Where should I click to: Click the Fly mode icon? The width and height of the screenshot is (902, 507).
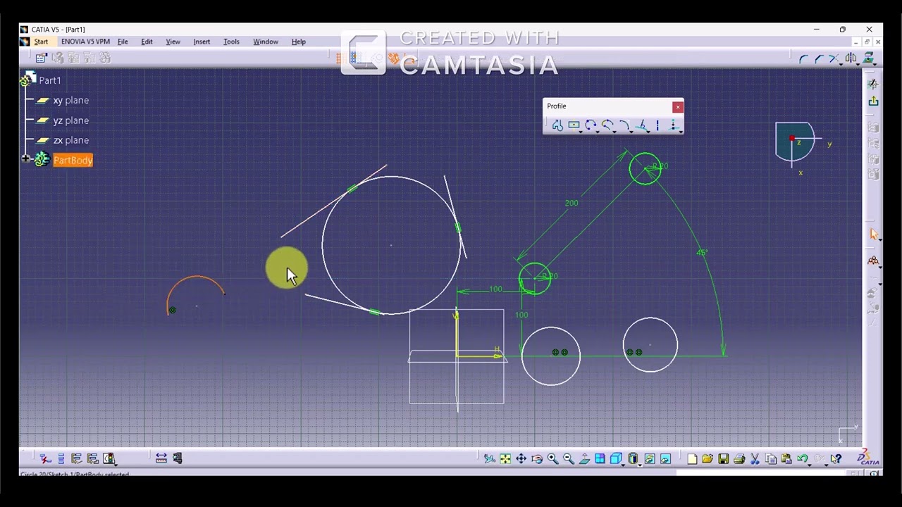489,459
